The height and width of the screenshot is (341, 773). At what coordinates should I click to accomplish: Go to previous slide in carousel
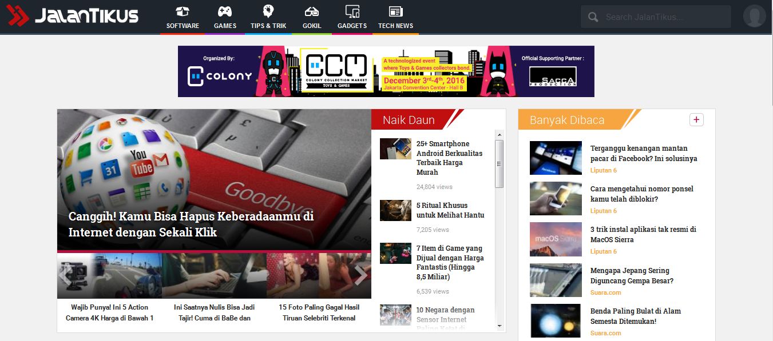pyautogui.click(x=66, y=275)
